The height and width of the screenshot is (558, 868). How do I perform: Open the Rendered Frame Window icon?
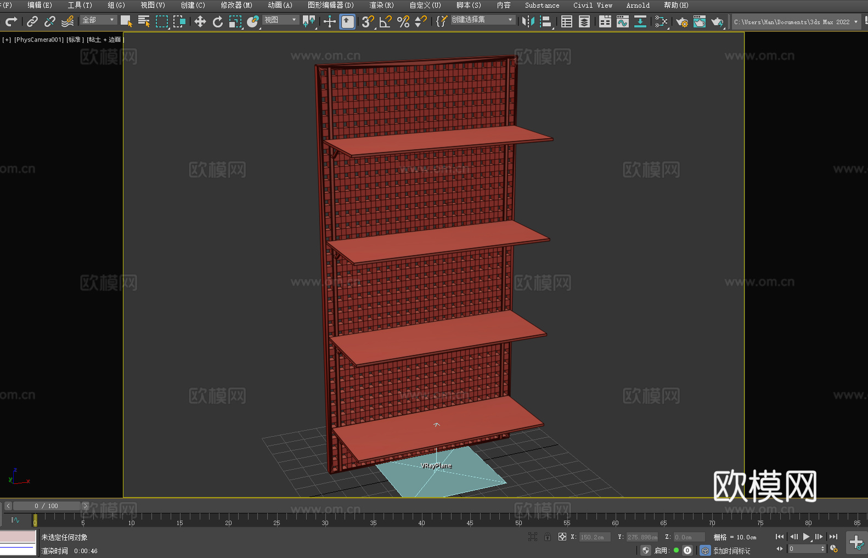coord(699,21)
